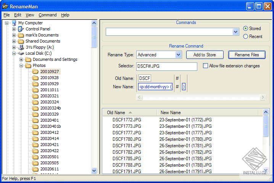Image resolution: width=274 pixels, height=183 pixels.
Task: Click the Old Name DSCF field
Action: tap(145, 78)
